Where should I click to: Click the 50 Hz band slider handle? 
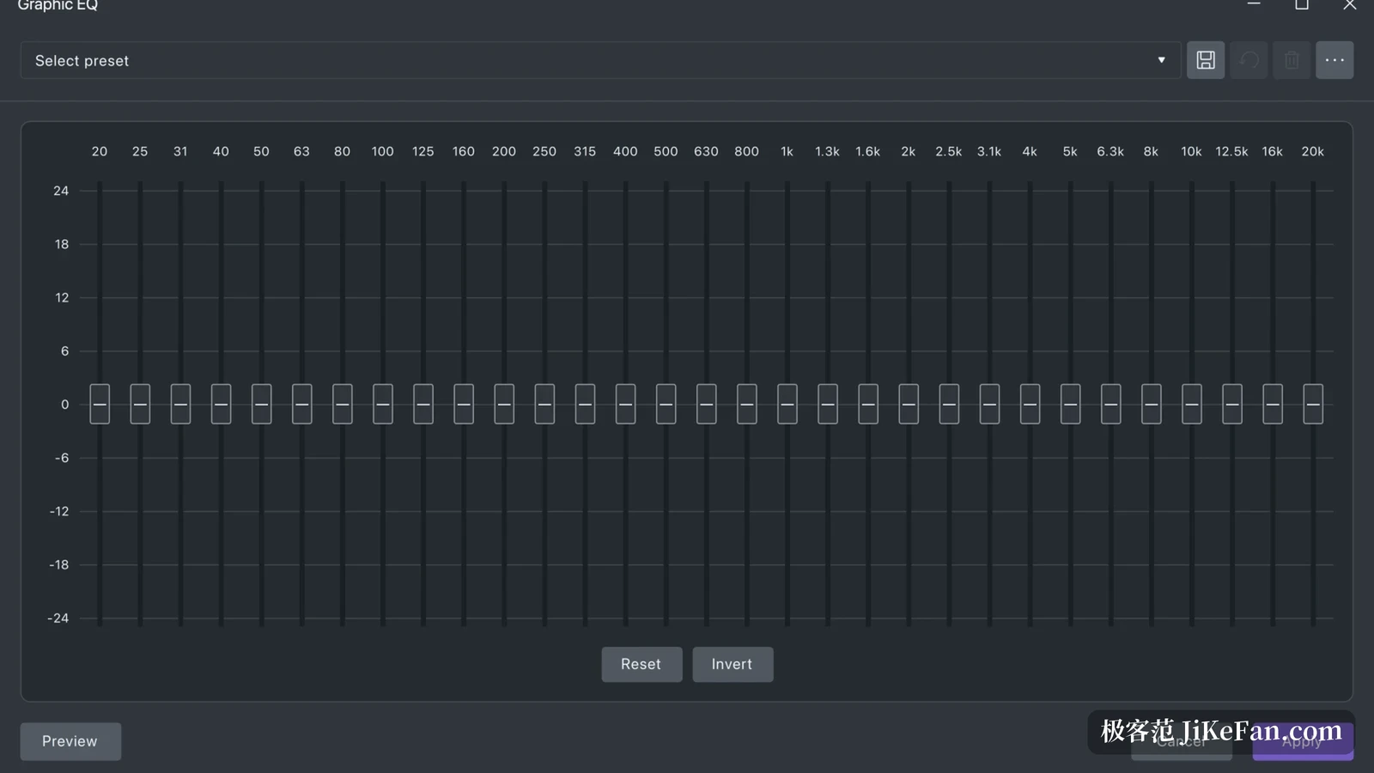pos(262,404)
